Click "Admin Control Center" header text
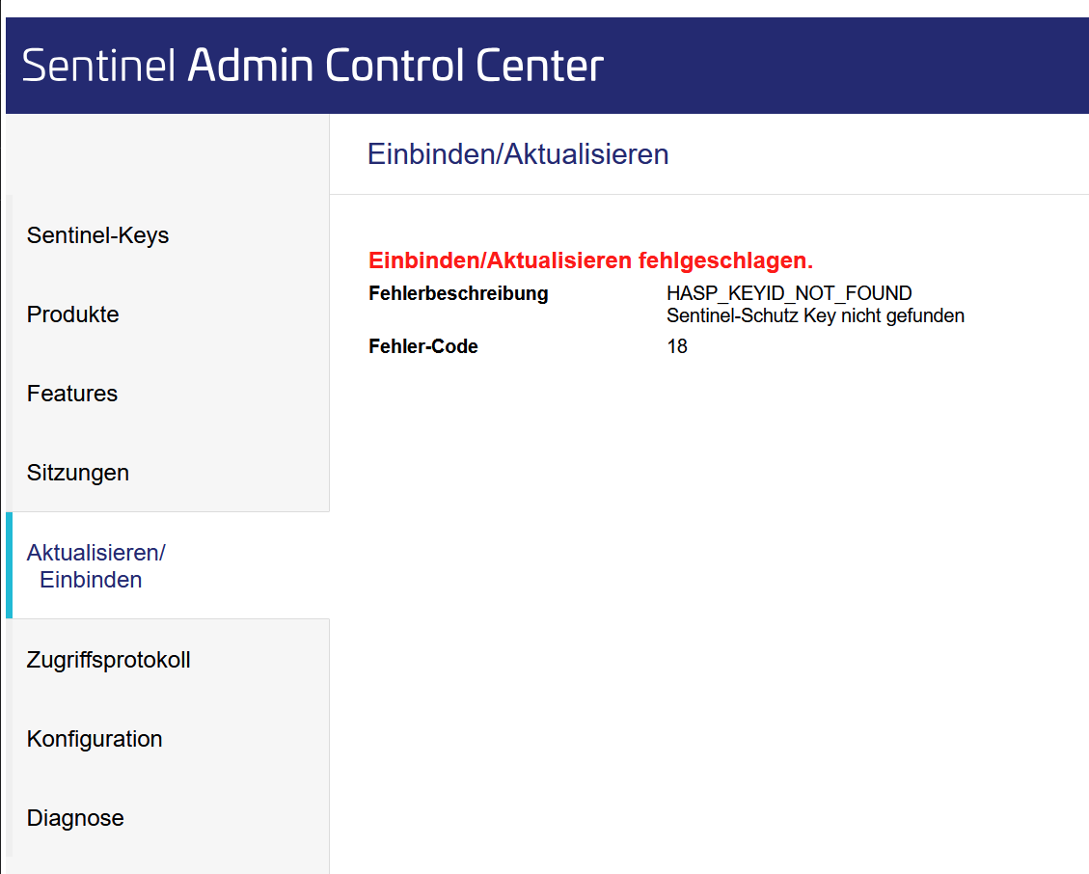Viewport: 1089px width, 874px height. click(395, 67)
